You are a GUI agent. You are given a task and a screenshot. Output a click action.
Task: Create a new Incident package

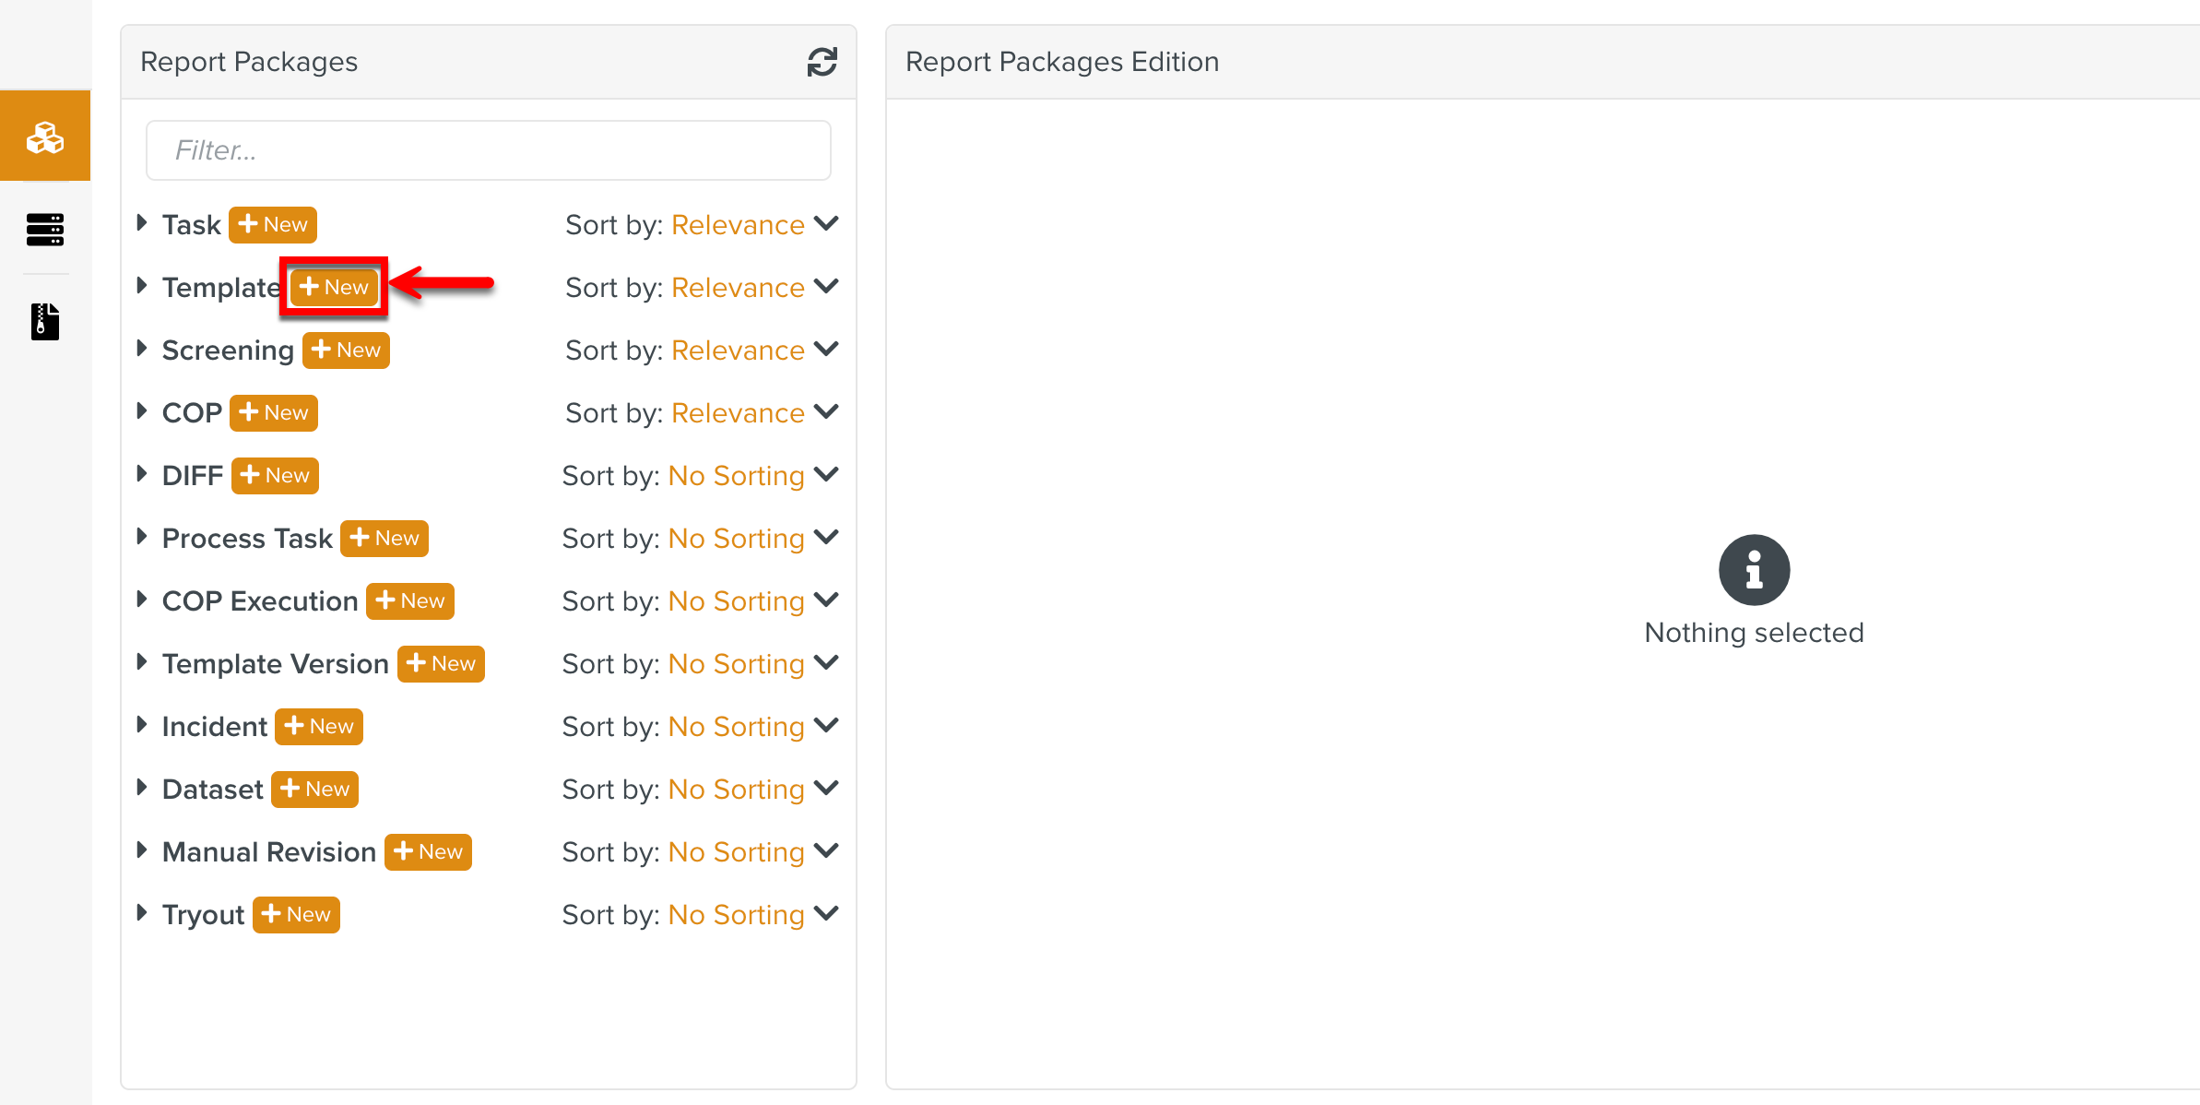[x=319, y=727]
